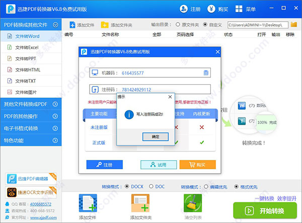Browse output folder with yellow folder icon
The height and width of the screenshot is (223, 302).
(294, 25)
